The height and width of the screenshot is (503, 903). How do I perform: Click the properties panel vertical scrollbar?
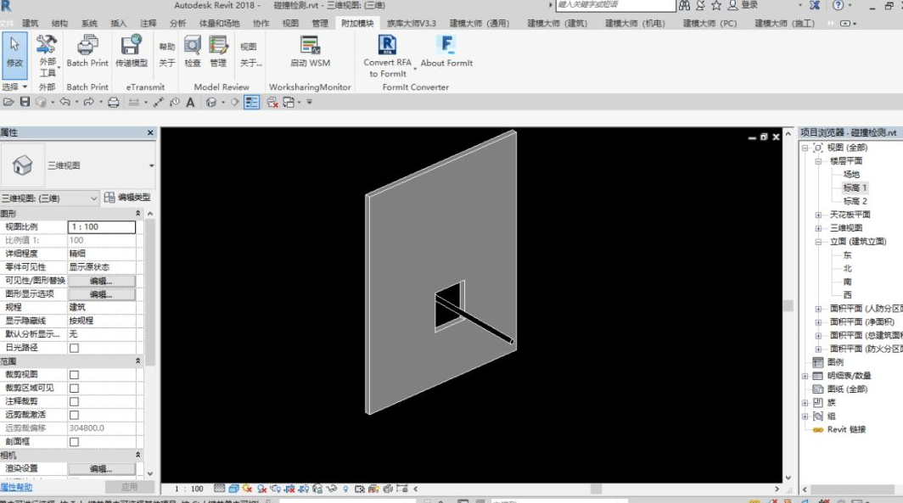point(150,293)
